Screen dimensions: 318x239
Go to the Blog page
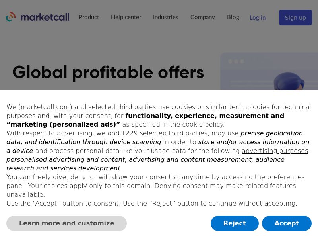(233, 17)
